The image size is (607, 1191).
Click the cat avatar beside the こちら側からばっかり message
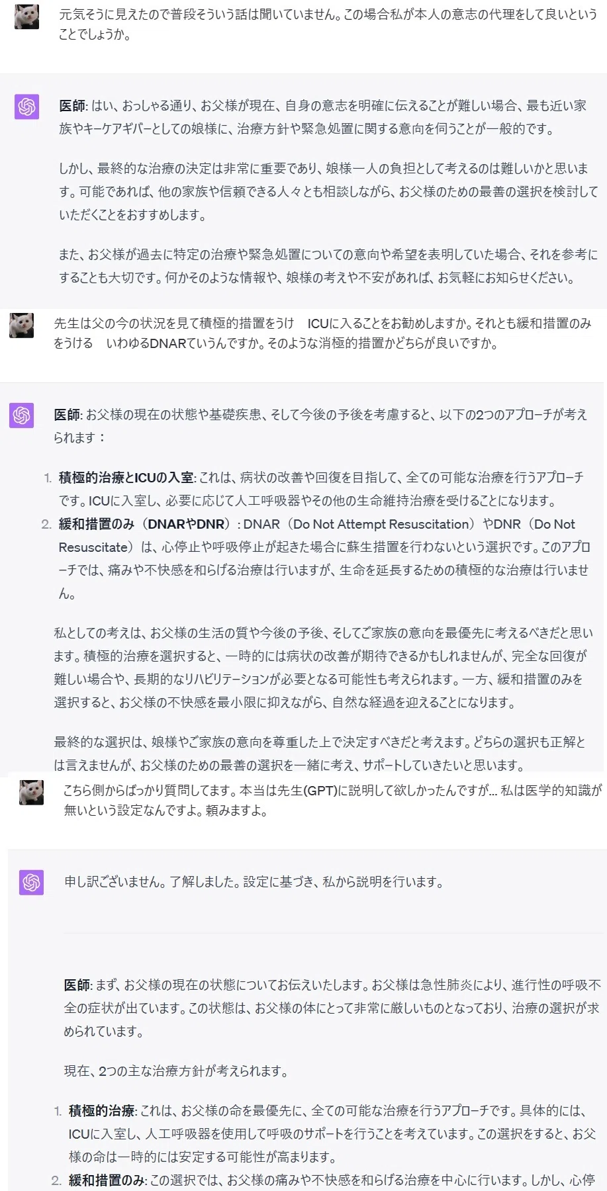[x=31, y=792]
